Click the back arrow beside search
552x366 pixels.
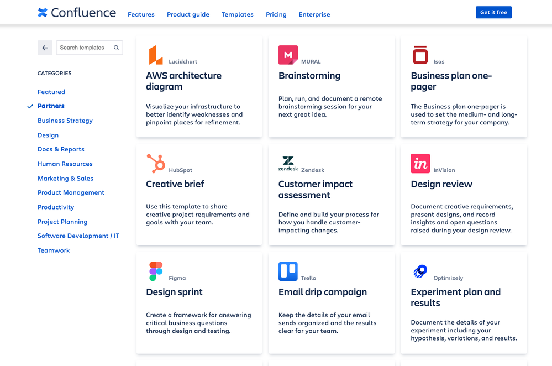[45, 48]
